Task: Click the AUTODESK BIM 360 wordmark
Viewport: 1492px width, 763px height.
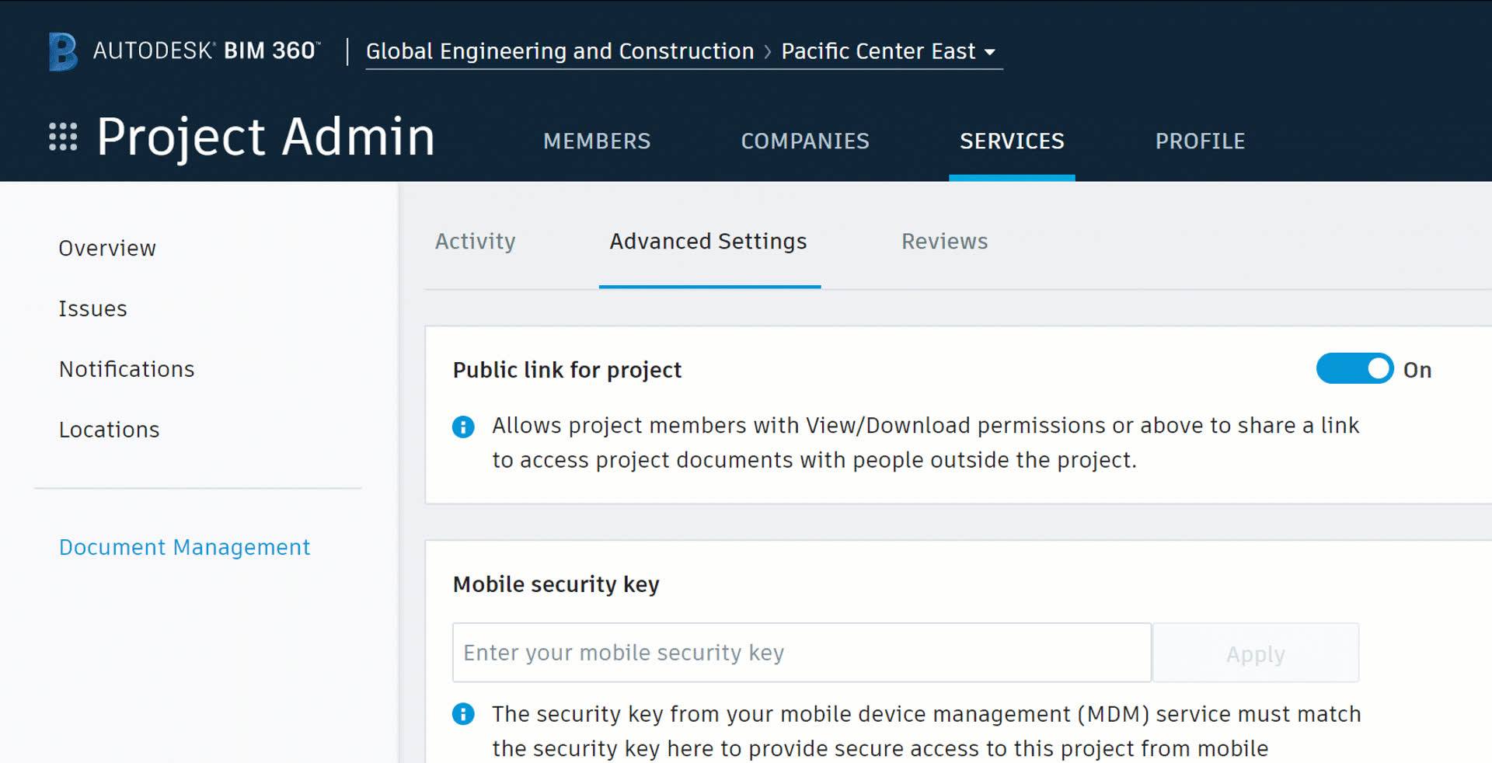Action: coord(207,51)
